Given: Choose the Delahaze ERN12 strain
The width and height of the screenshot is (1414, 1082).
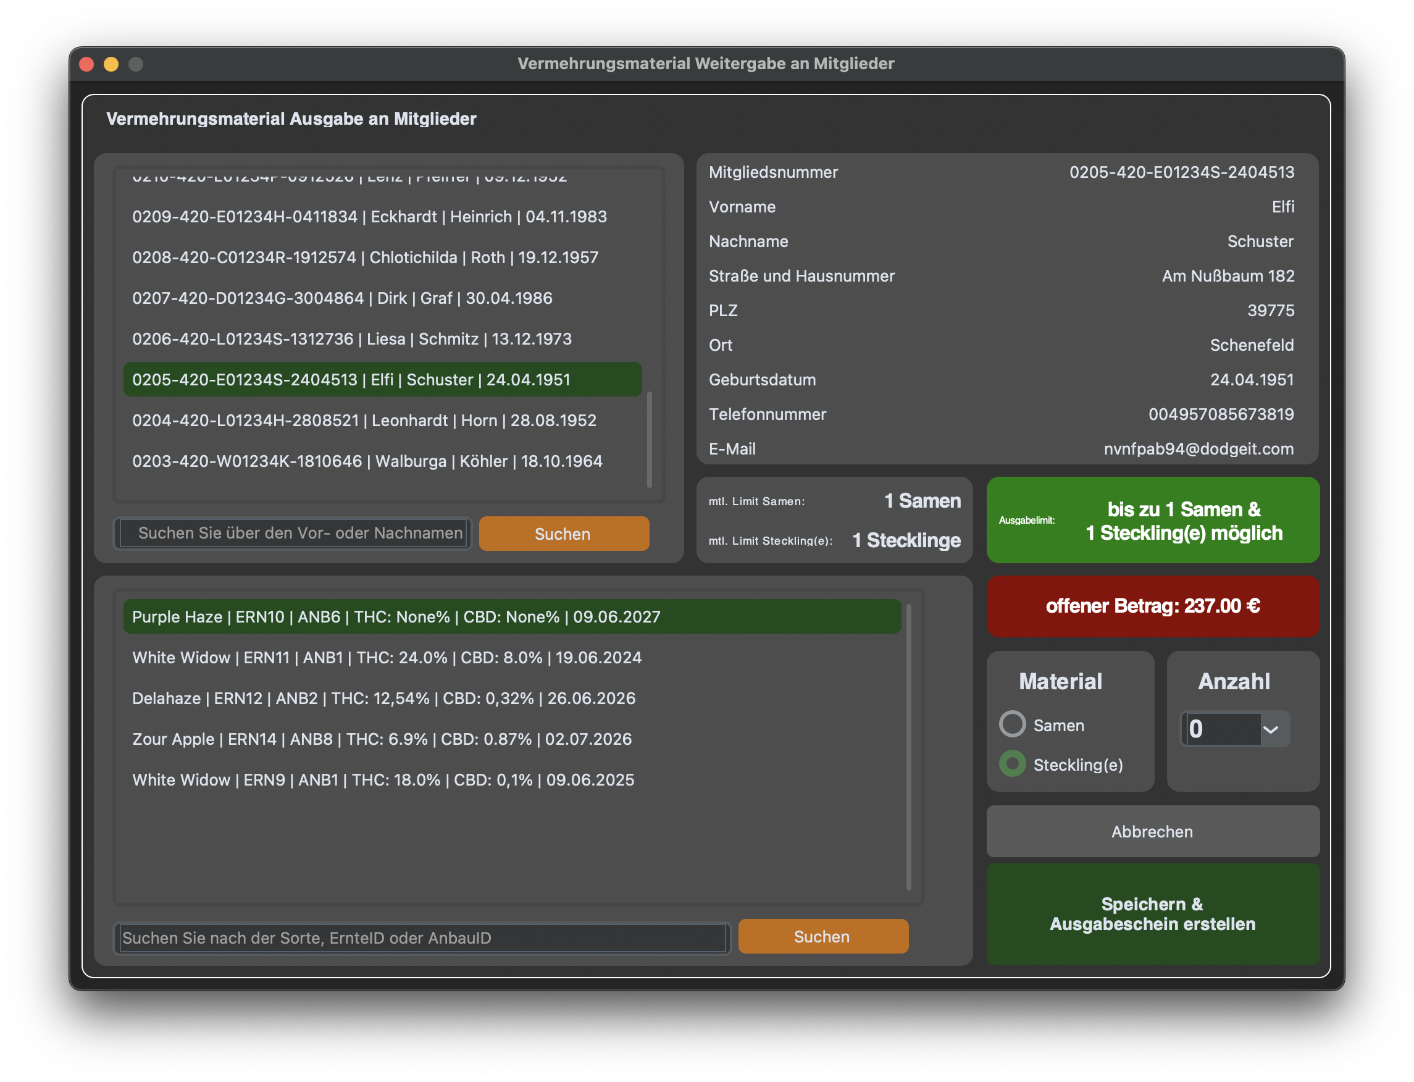Looking at the screenshot, I should tap(383, 698).
